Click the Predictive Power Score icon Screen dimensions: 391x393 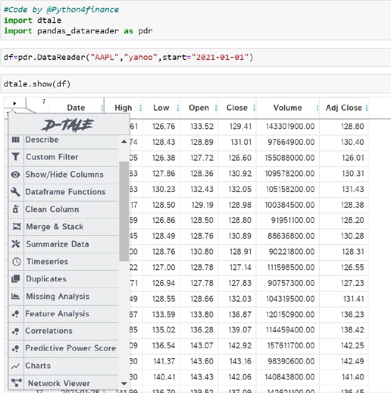16,348
